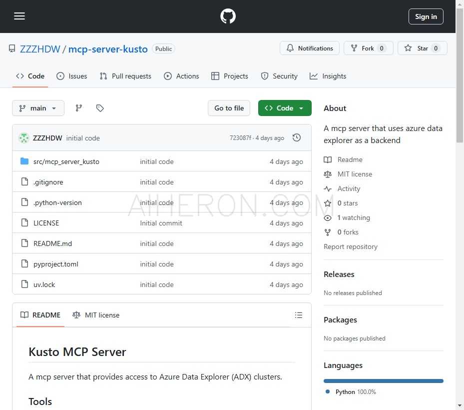Open the Projects tab
Viewport: 464px width, 410px height.
[x=230, y=76]
